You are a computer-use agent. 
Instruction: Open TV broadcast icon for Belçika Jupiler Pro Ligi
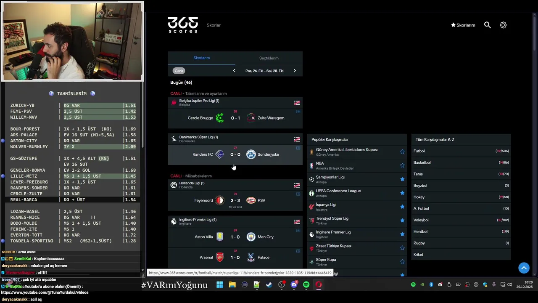point(297,103)
